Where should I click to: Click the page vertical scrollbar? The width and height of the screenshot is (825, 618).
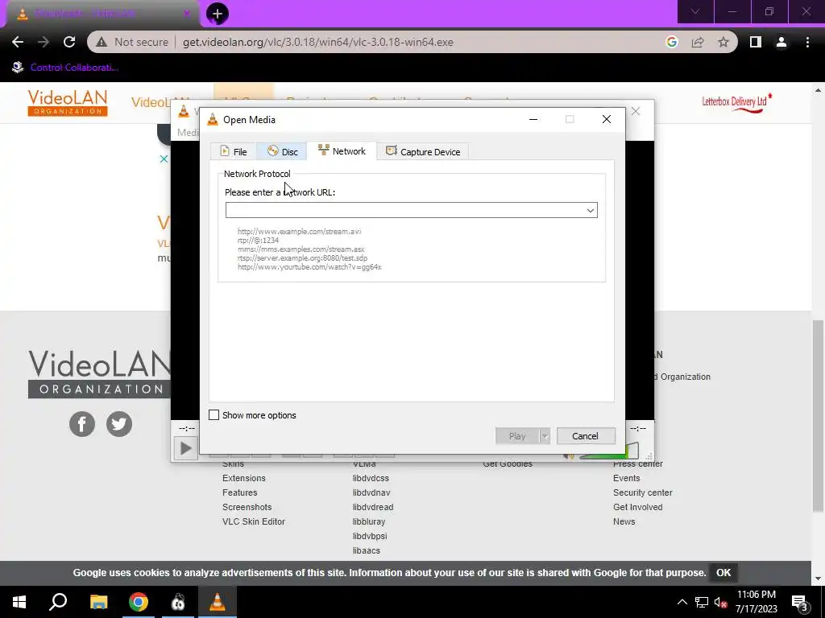818,415
